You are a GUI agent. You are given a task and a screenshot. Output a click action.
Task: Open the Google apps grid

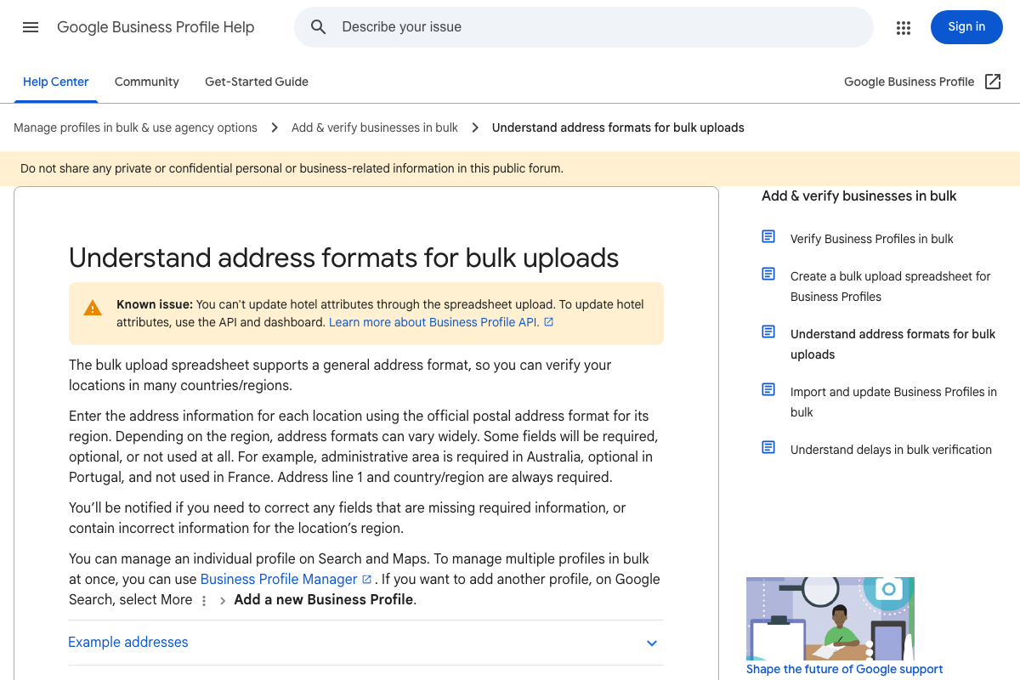904,27
